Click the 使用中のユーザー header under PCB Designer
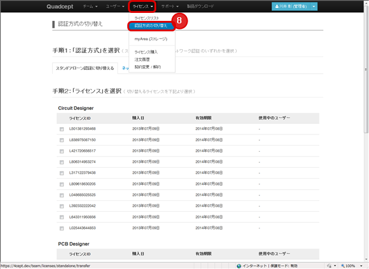 tap(274, 254)
